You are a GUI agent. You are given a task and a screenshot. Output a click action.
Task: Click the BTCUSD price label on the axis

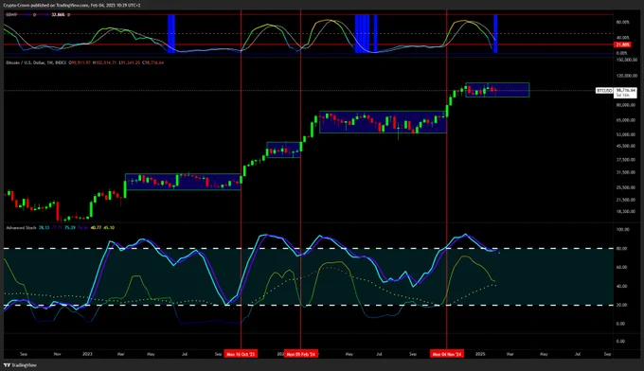(x=604, y=90)
